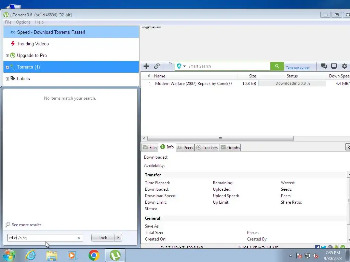Select Torrents (1) category
Screen dimensions: 350x262
(71, 67)
